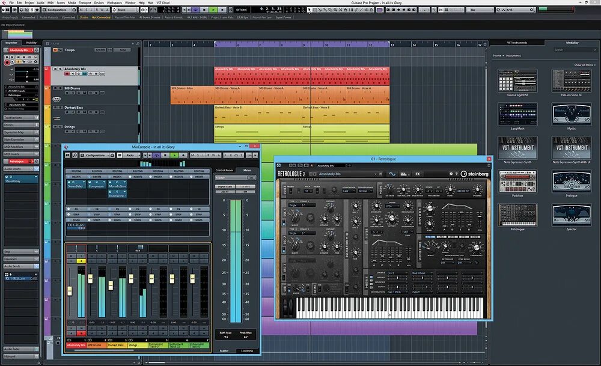Click the track list search magnifier icon
The image size is (601, 366).
tap(138, 44)
